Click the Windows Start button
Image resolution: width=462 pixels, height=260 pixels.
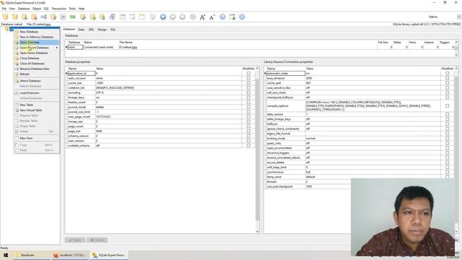point(6,255)
